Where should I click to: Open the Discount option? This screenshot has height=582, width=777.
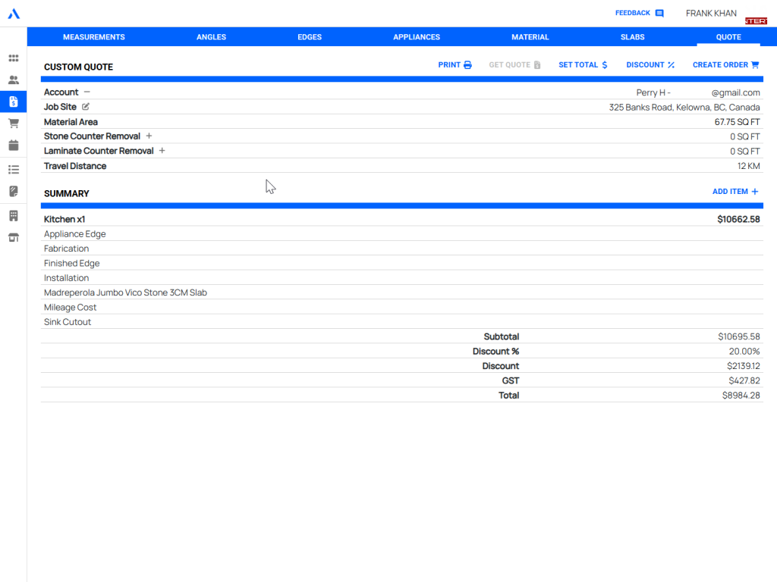[x=650, y=65]
